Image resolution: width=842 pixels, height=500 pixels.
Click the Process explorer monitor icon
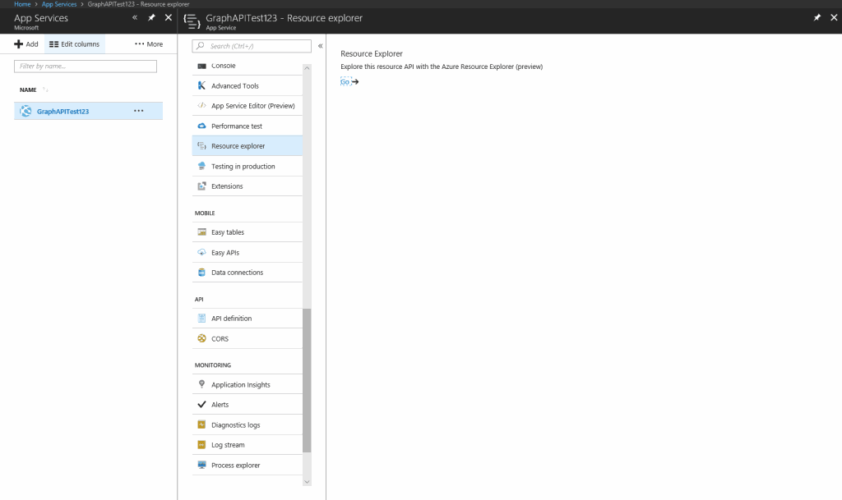(x=202, y=466)
